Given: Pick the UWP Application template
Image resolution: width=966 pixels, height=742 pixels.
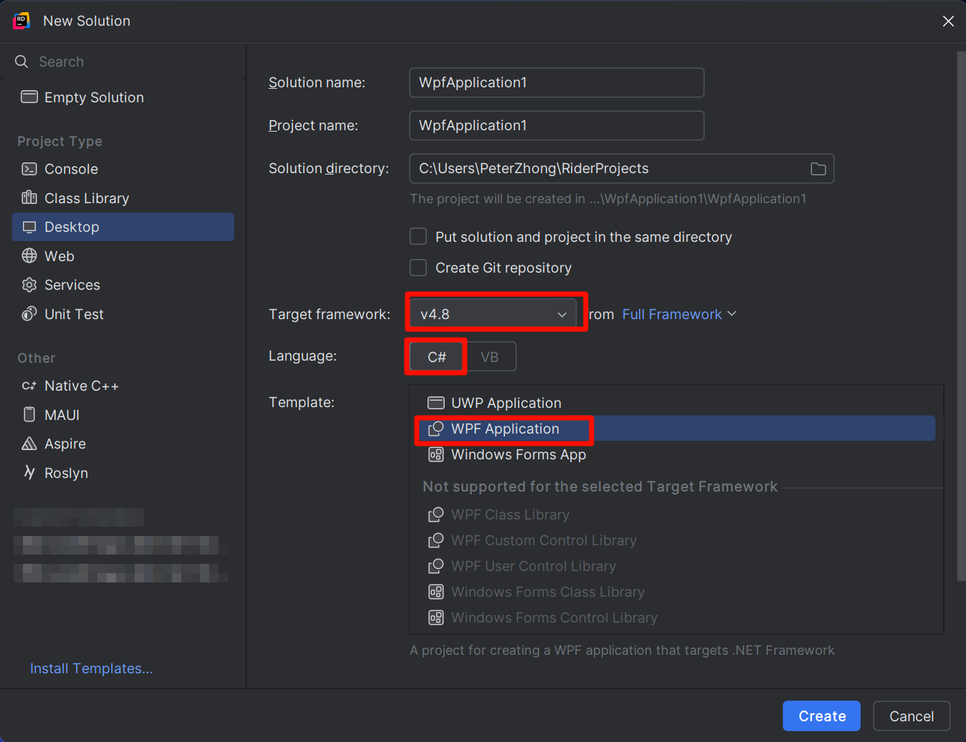Looking at the screenshot, I should coord(675,403).
